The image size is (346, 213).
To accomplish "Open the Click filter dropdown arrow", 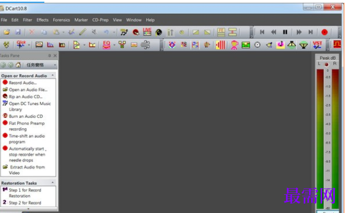I will pyautogui.click(x=29, y=45).
